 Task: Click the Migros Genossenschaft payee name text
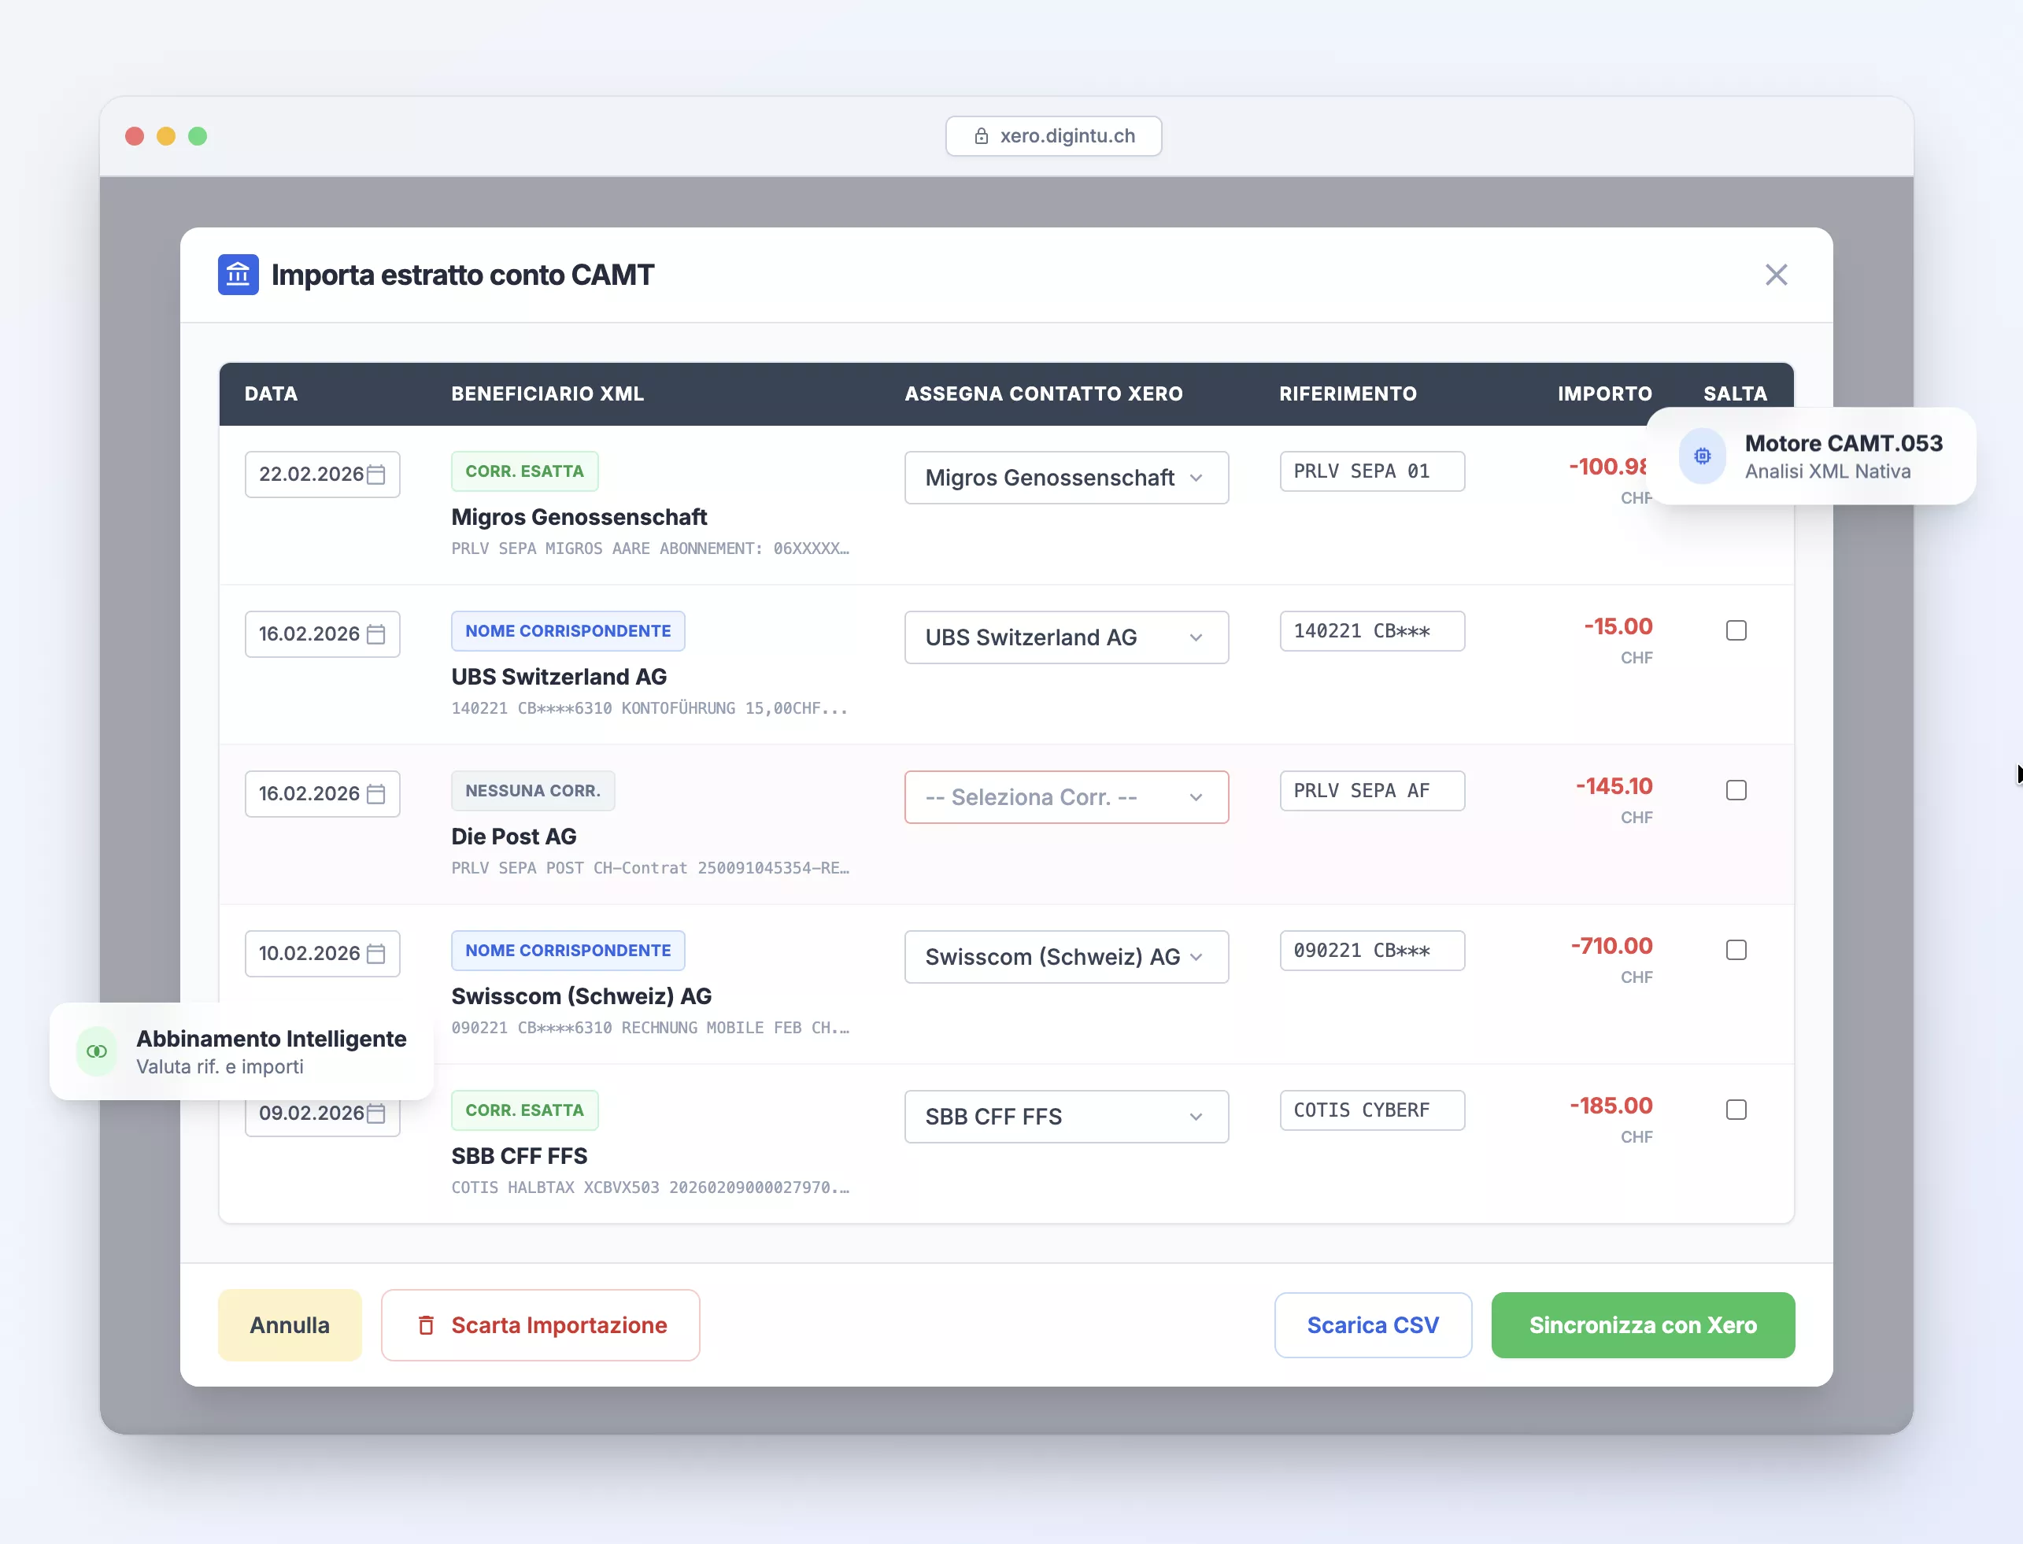pos(579,518)
